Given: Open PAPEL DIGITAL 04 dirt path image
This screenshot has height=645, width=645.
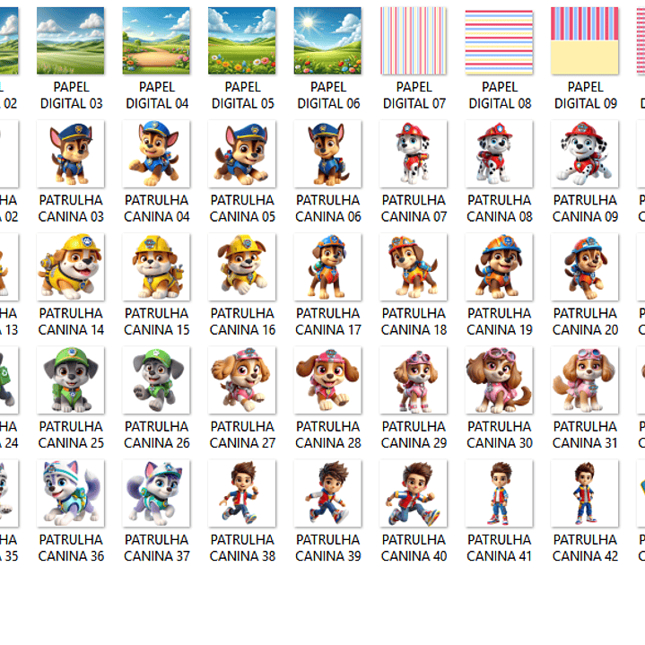Looking at the screenshot, I should point(156,41).
